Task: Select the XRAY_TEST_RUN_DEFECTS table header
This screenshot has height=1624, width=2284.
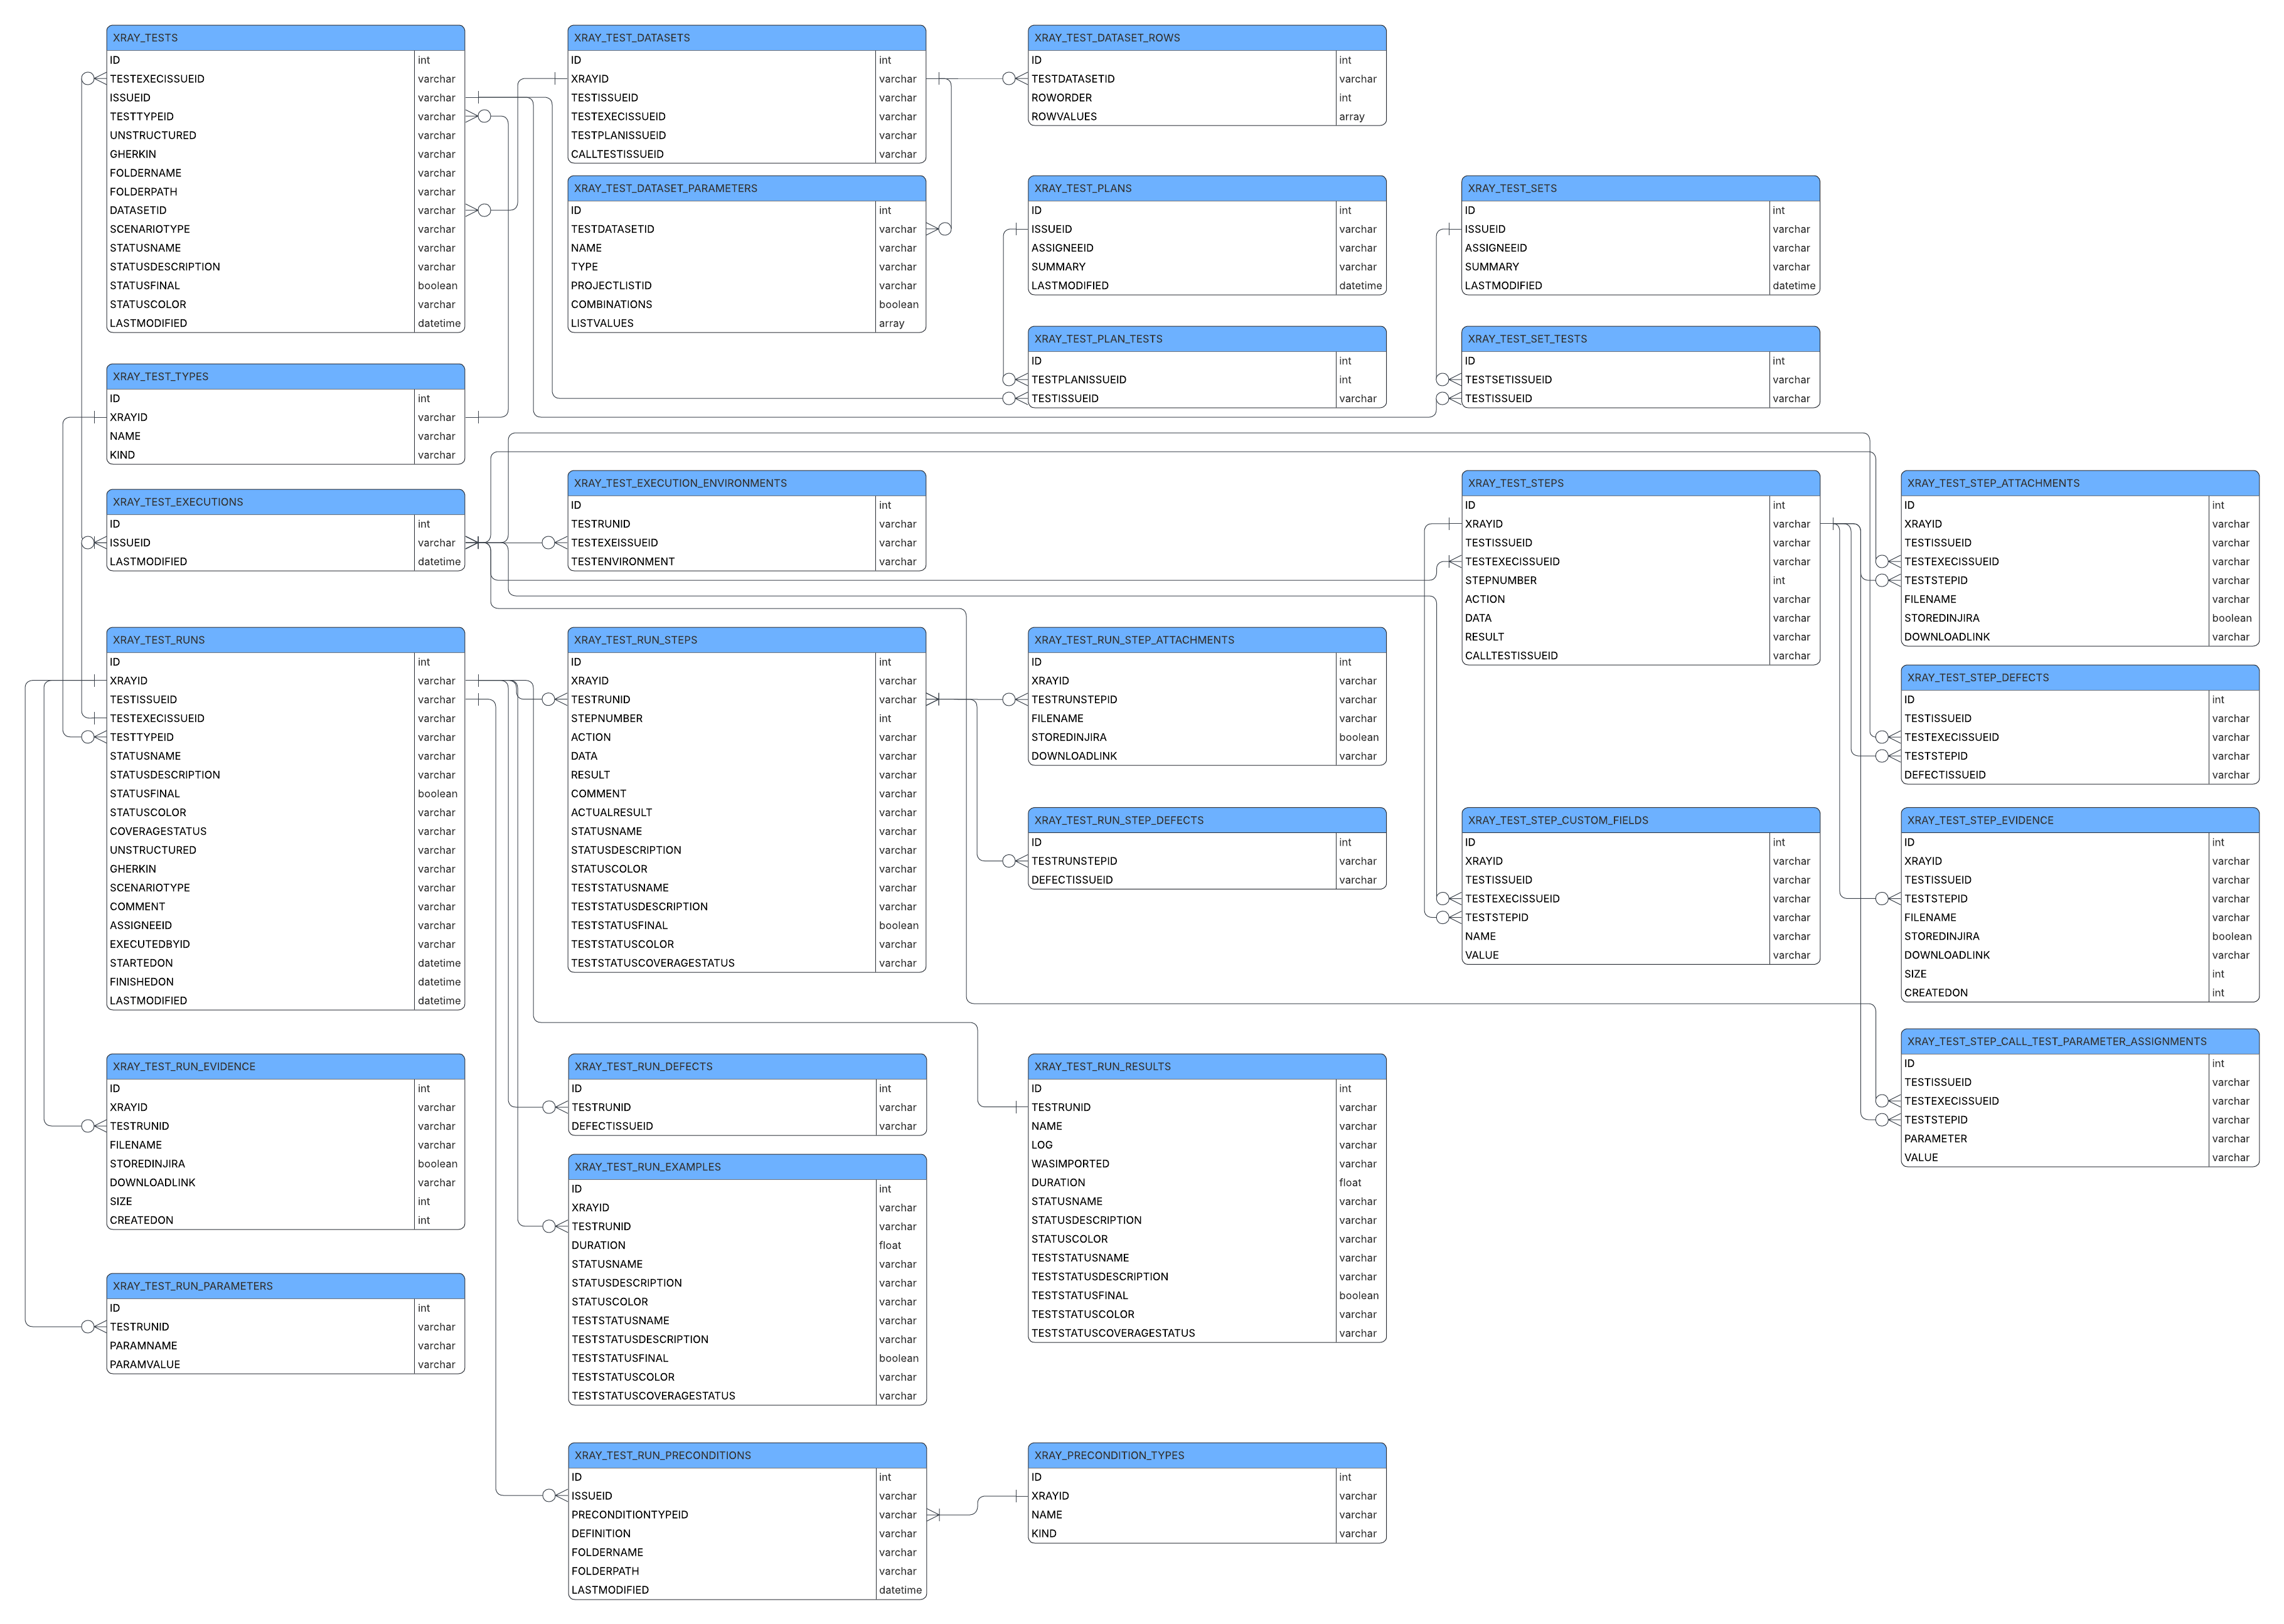Action: [746, 1066]
